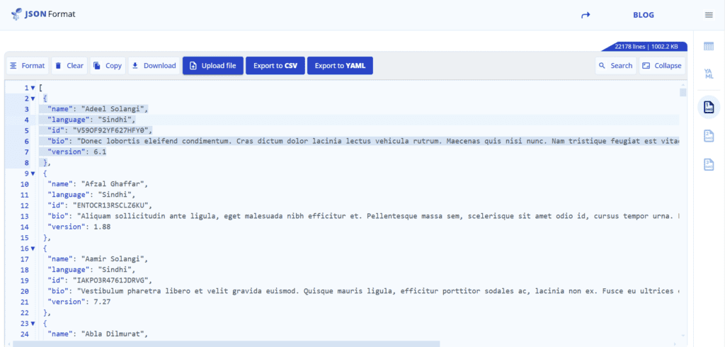725x347 pixels.
Task: Download the JSON file
Action: click(154, 66)
